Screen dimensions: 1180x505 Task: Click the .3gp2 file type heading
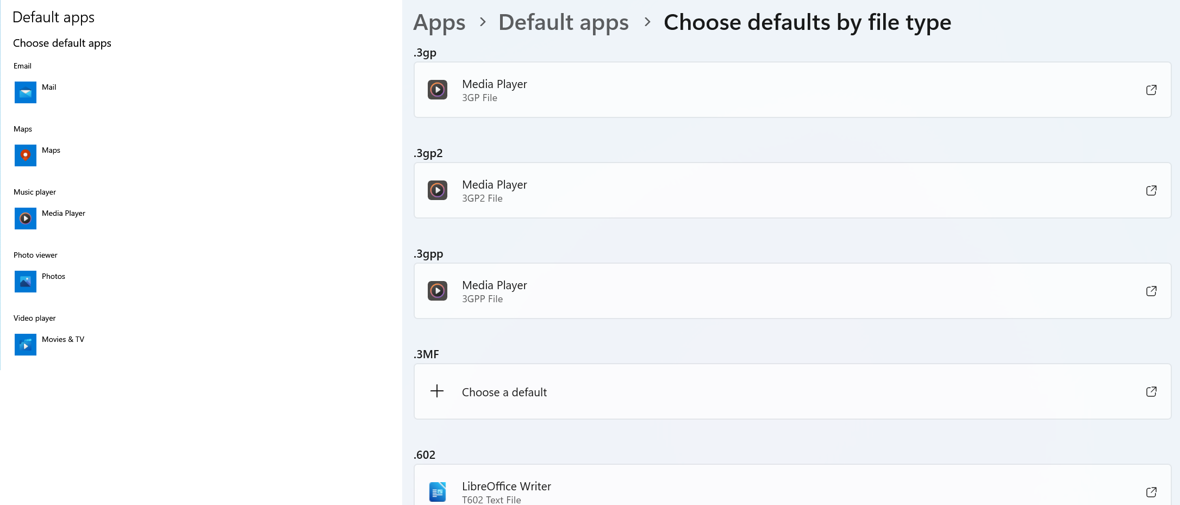point(428,153)
